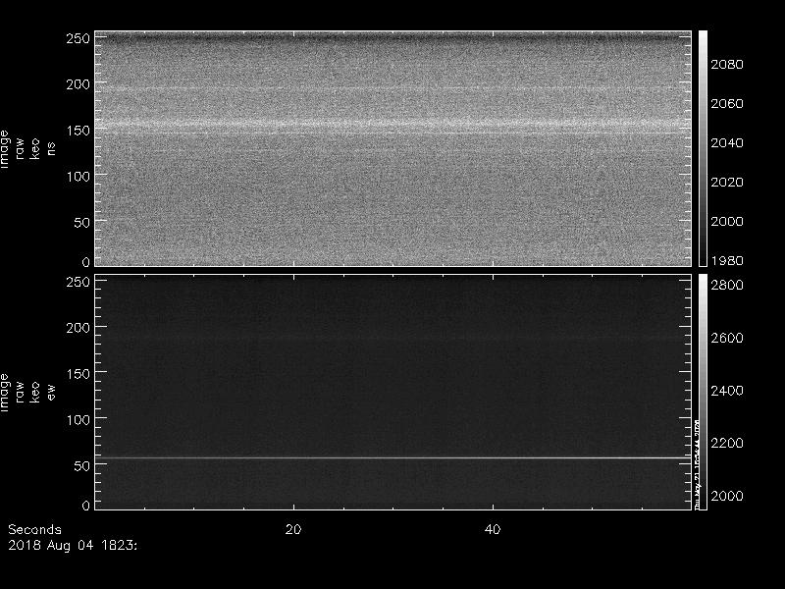
Task: Click '200' tick on ew plot y-axis
Action: (x=78, y=328)
